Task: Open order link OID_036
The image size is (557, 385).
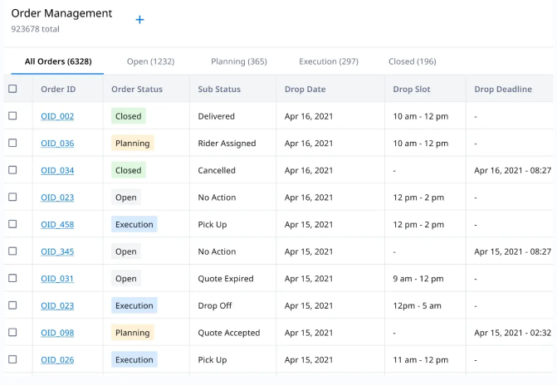Action: pyautogui.click(x=57, y=144)
